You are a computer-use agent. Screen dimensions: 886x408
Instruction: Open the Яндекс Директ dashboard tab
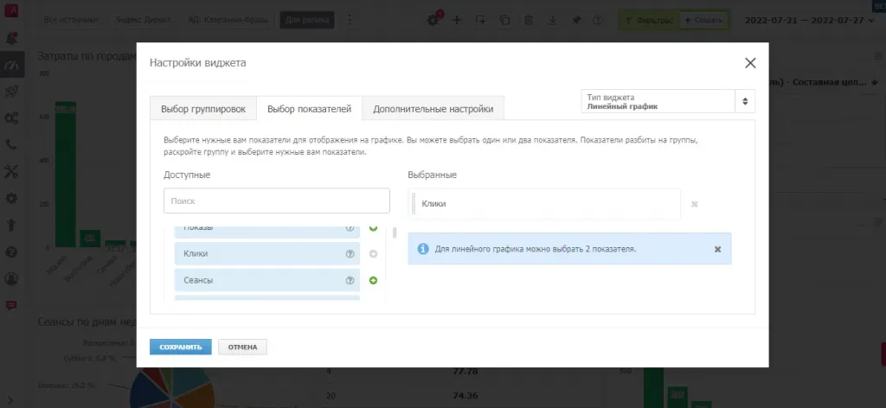coord(143,20)
